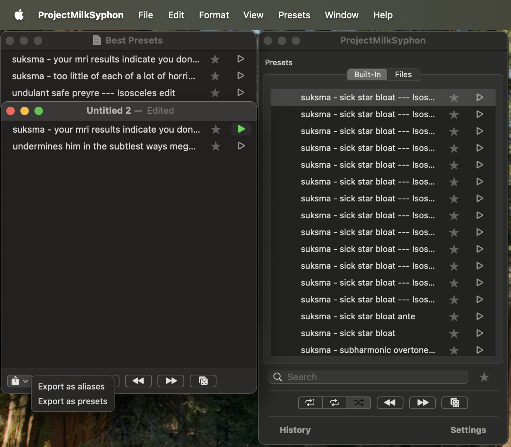511x447 pixels.
Task: Go to previous preset in main window
Action: click(390, 403)
